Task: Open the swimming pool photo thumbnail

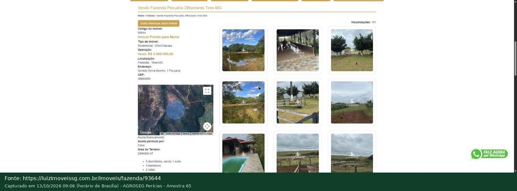Action: coord(243,153)
